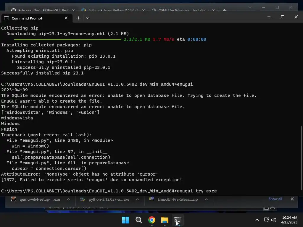This screenshot has height=227, width=303.
Task: Select the Command Prompt tab
Action: [37, 18]
